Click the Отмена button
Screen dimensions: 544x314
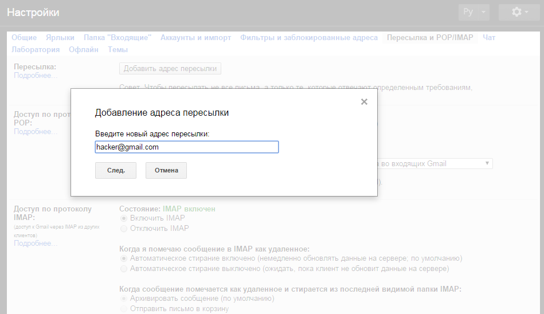[166, 170]
